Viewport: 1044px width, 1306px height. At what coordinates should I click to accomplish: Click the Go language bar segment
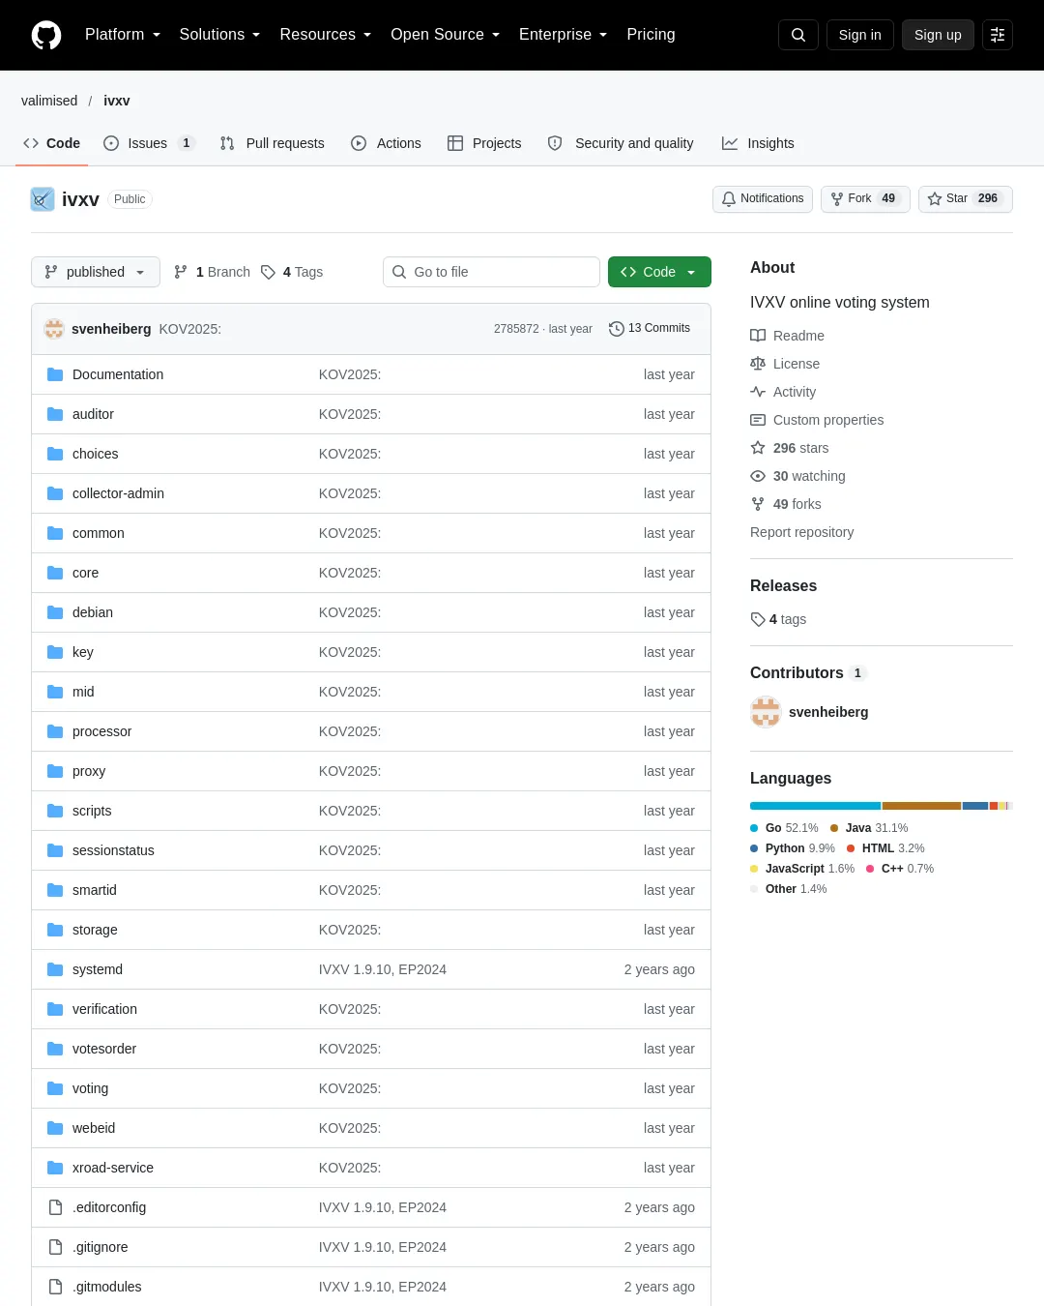pyautogui.click(x=815, y=806)
